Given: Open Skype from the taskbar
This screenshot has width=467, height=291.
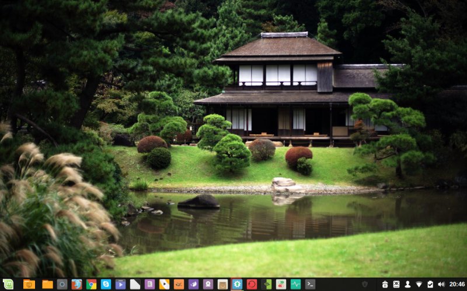Looking at the screenshot, I should tap(106, 284).
